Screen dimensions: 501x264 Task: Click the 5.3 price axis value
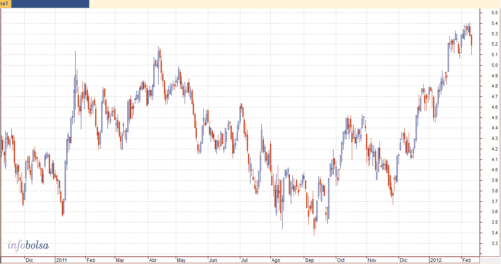[494, 33]
